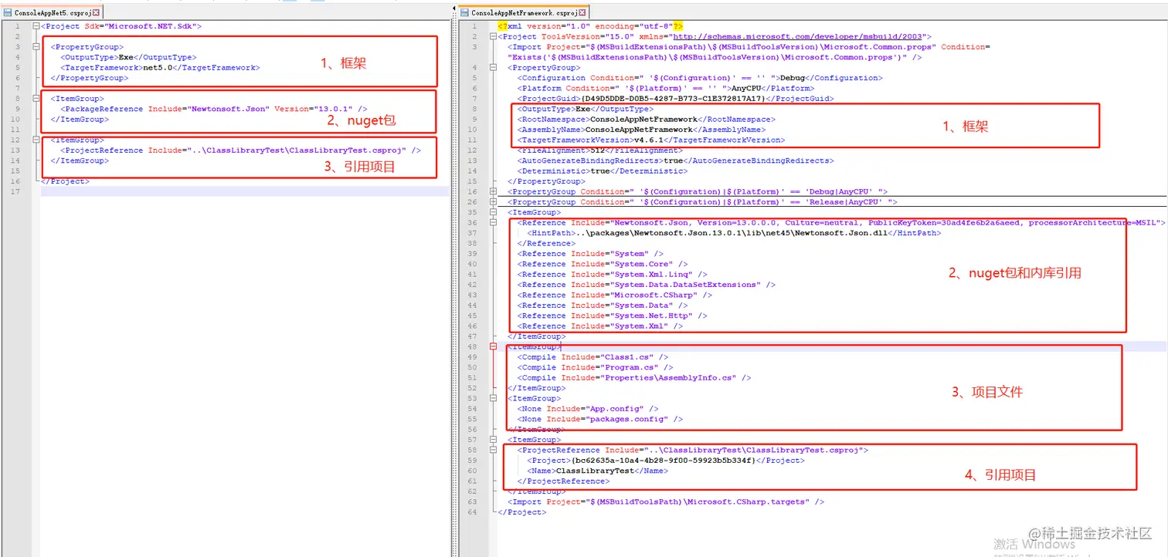The height and width of the screenshot is (557, 1168).
Task: Click the Reference Include System.Core line
Action: click(603, 264)
